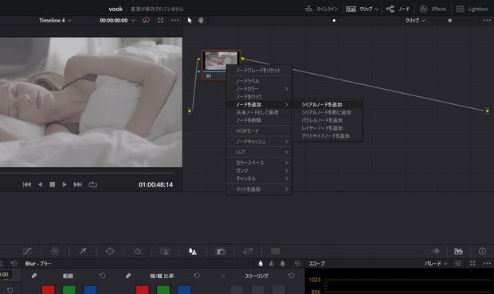494x294 pixels.
Task: Jump to last frame
Action: pos(77,184)
